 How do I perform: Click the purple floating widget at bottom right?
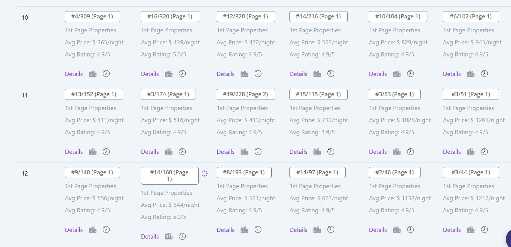[508, 239]
